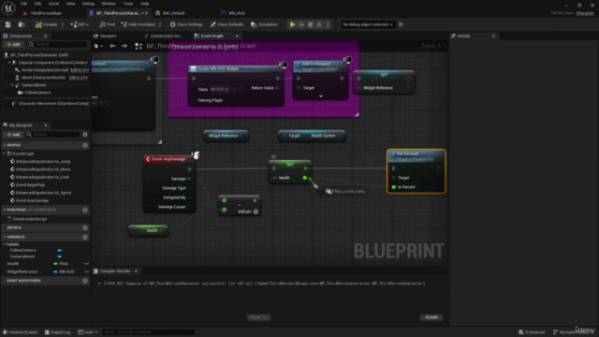Image resolution: width=599 pixels, height=337 pixels.
Task: Select the FollowCamera component
Action: 37,93
